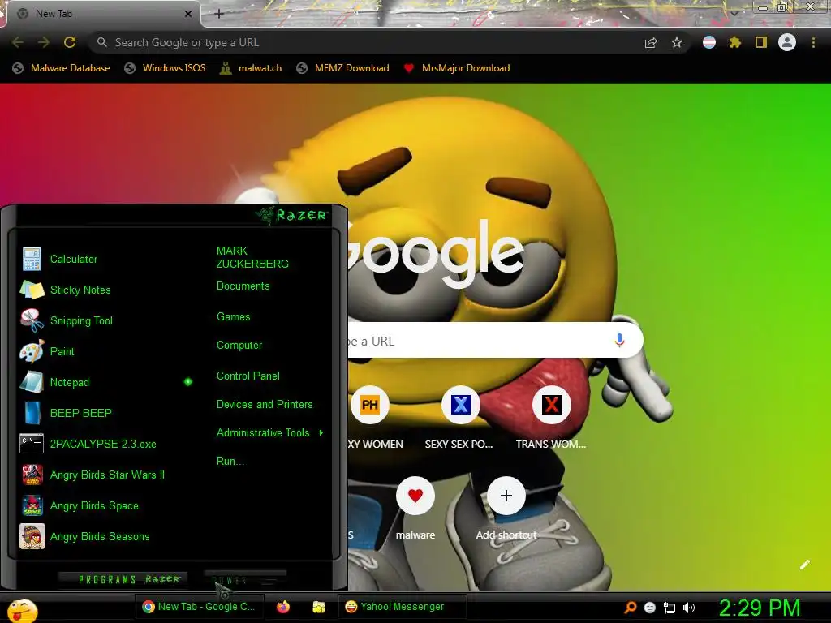Open the Windows ISOS bookmark
Image resolution: width=831 pixels, height=623 pixels.
(x=165, y=68)
